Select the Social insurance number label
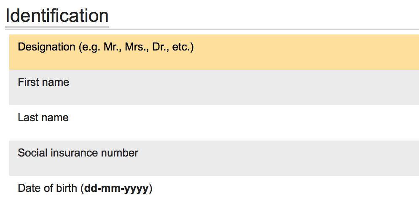The image size is (419, 207). [78, 153]
